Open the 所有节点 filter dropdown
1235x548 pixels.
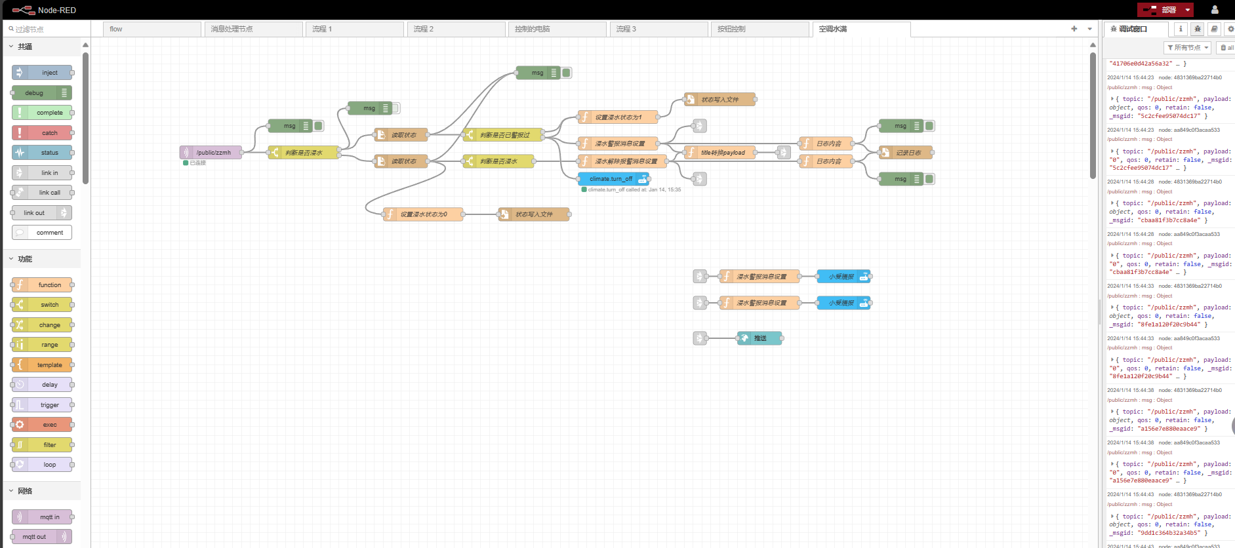point(1187,48)
